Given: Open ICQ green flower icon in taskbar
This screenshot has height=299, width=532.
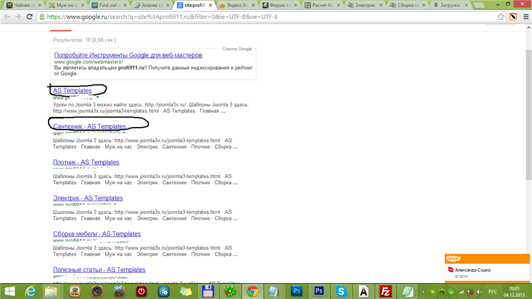Looking at the screenshot, I should 230,292.
